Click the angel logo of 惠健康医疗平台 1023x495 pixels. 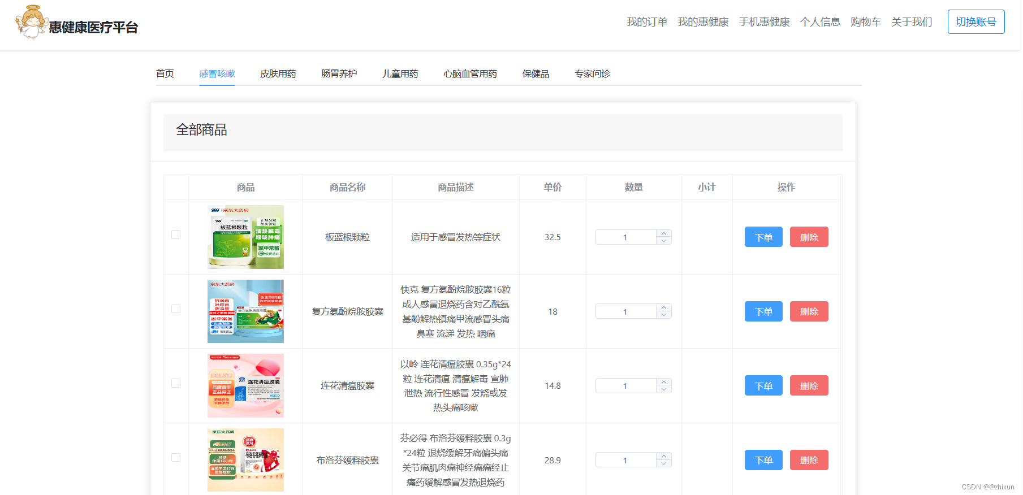pyautogui.click(x=31, y=22)
